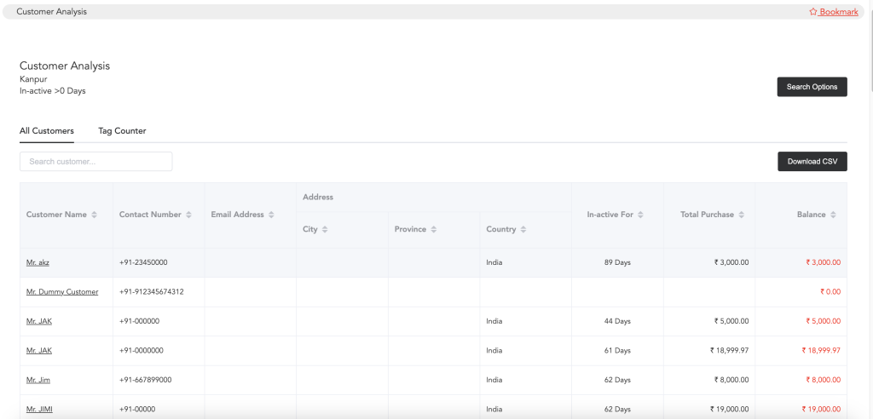The height and width of the screenshot is (419, 873).
Task: Click the ₹ 18,999.97 balance in red
Action: pyautogui.click(x=821, y=351)
